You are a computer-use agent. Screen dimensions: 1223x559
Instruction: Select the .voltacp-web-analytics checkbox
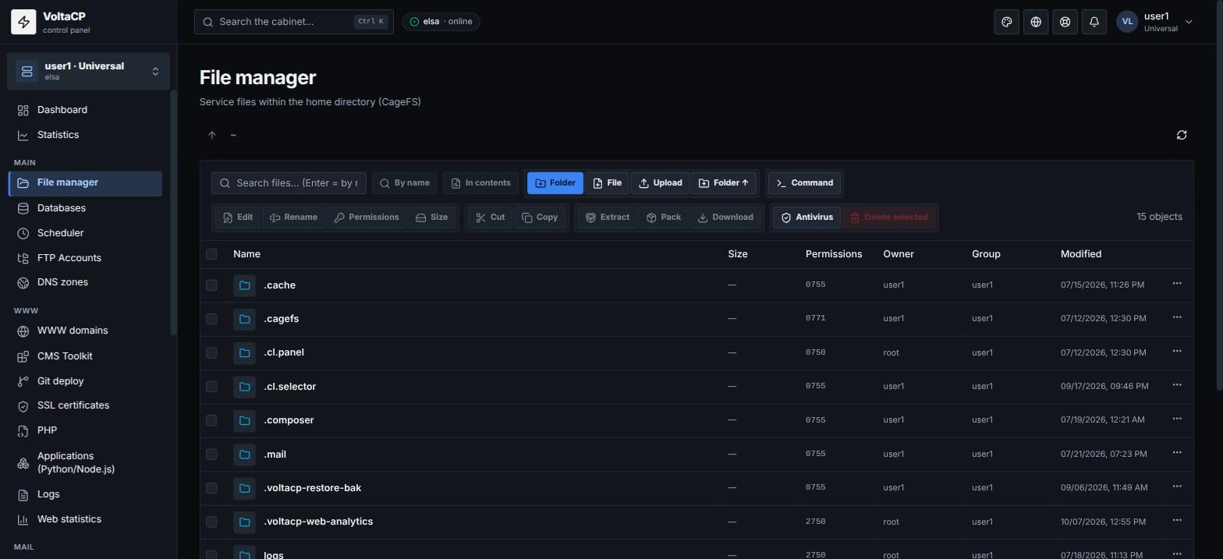pos(211,522)
